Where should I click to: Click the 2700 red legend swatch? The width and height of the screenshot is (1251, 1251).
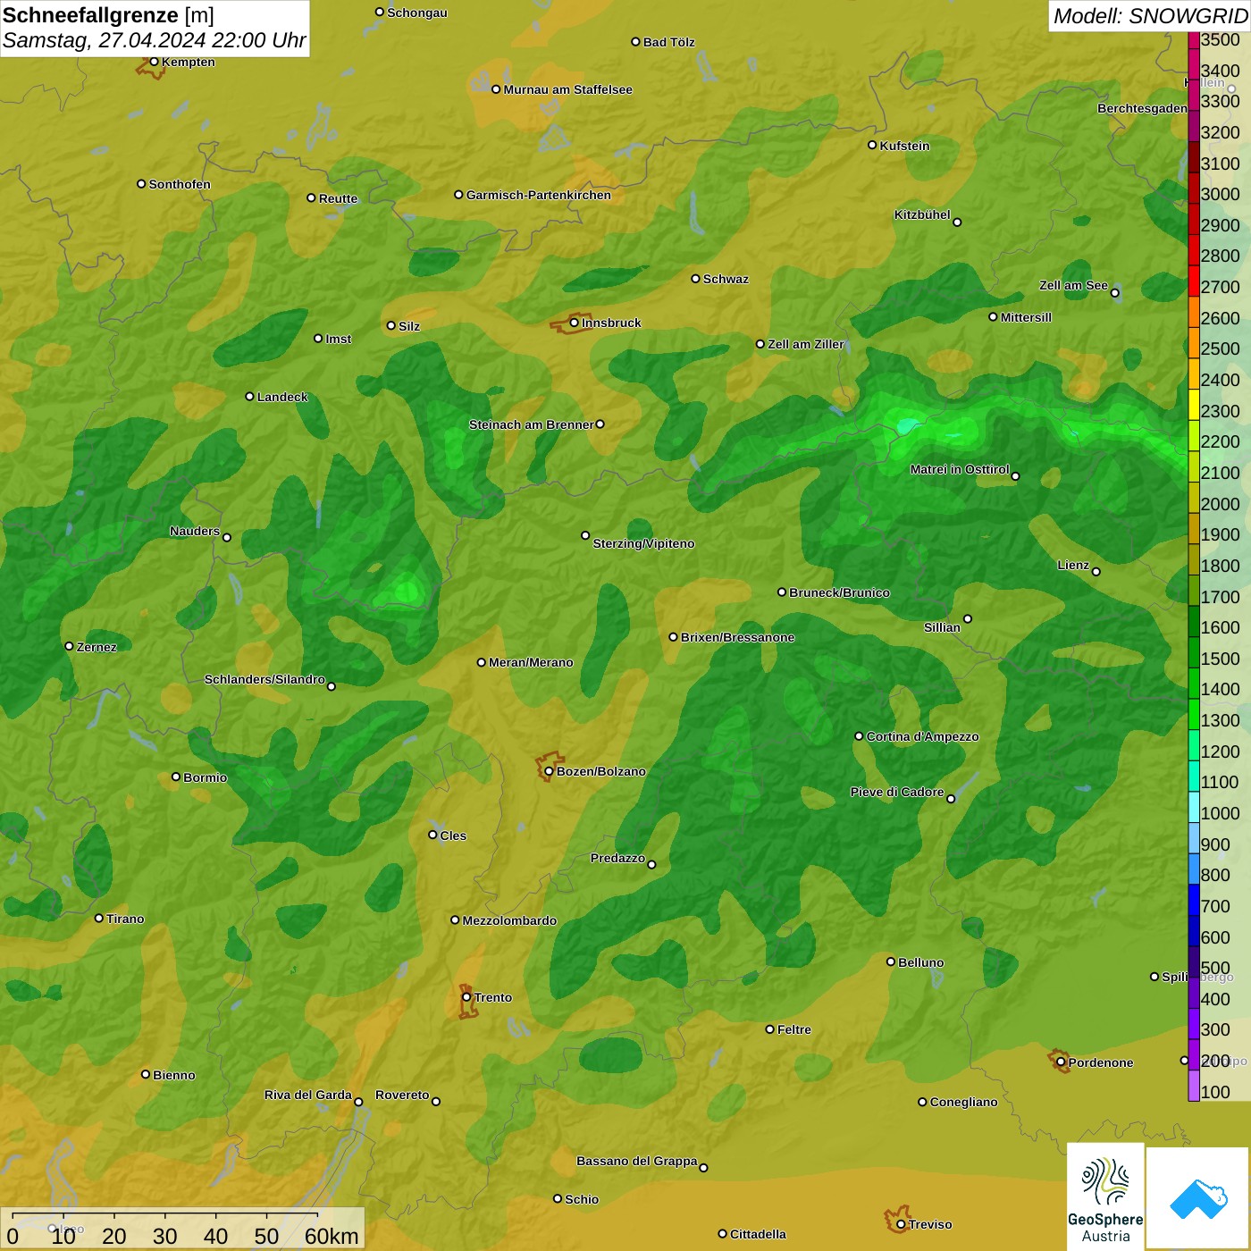pos(1193,281)
